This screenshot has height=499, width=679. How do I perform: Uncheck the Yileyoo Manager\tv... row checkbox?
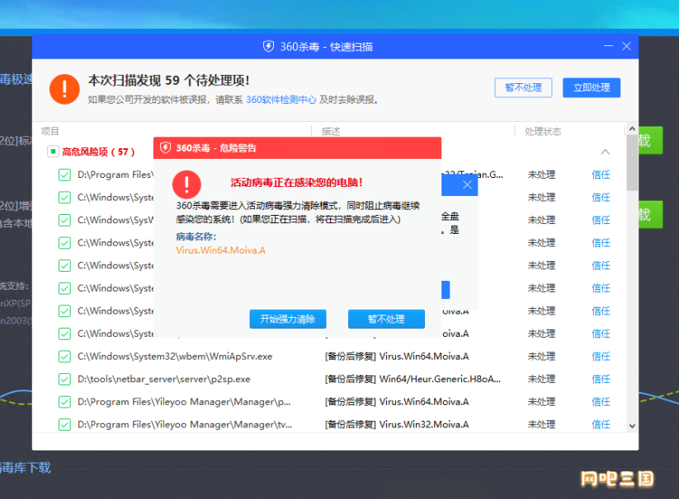coord(64,425)
